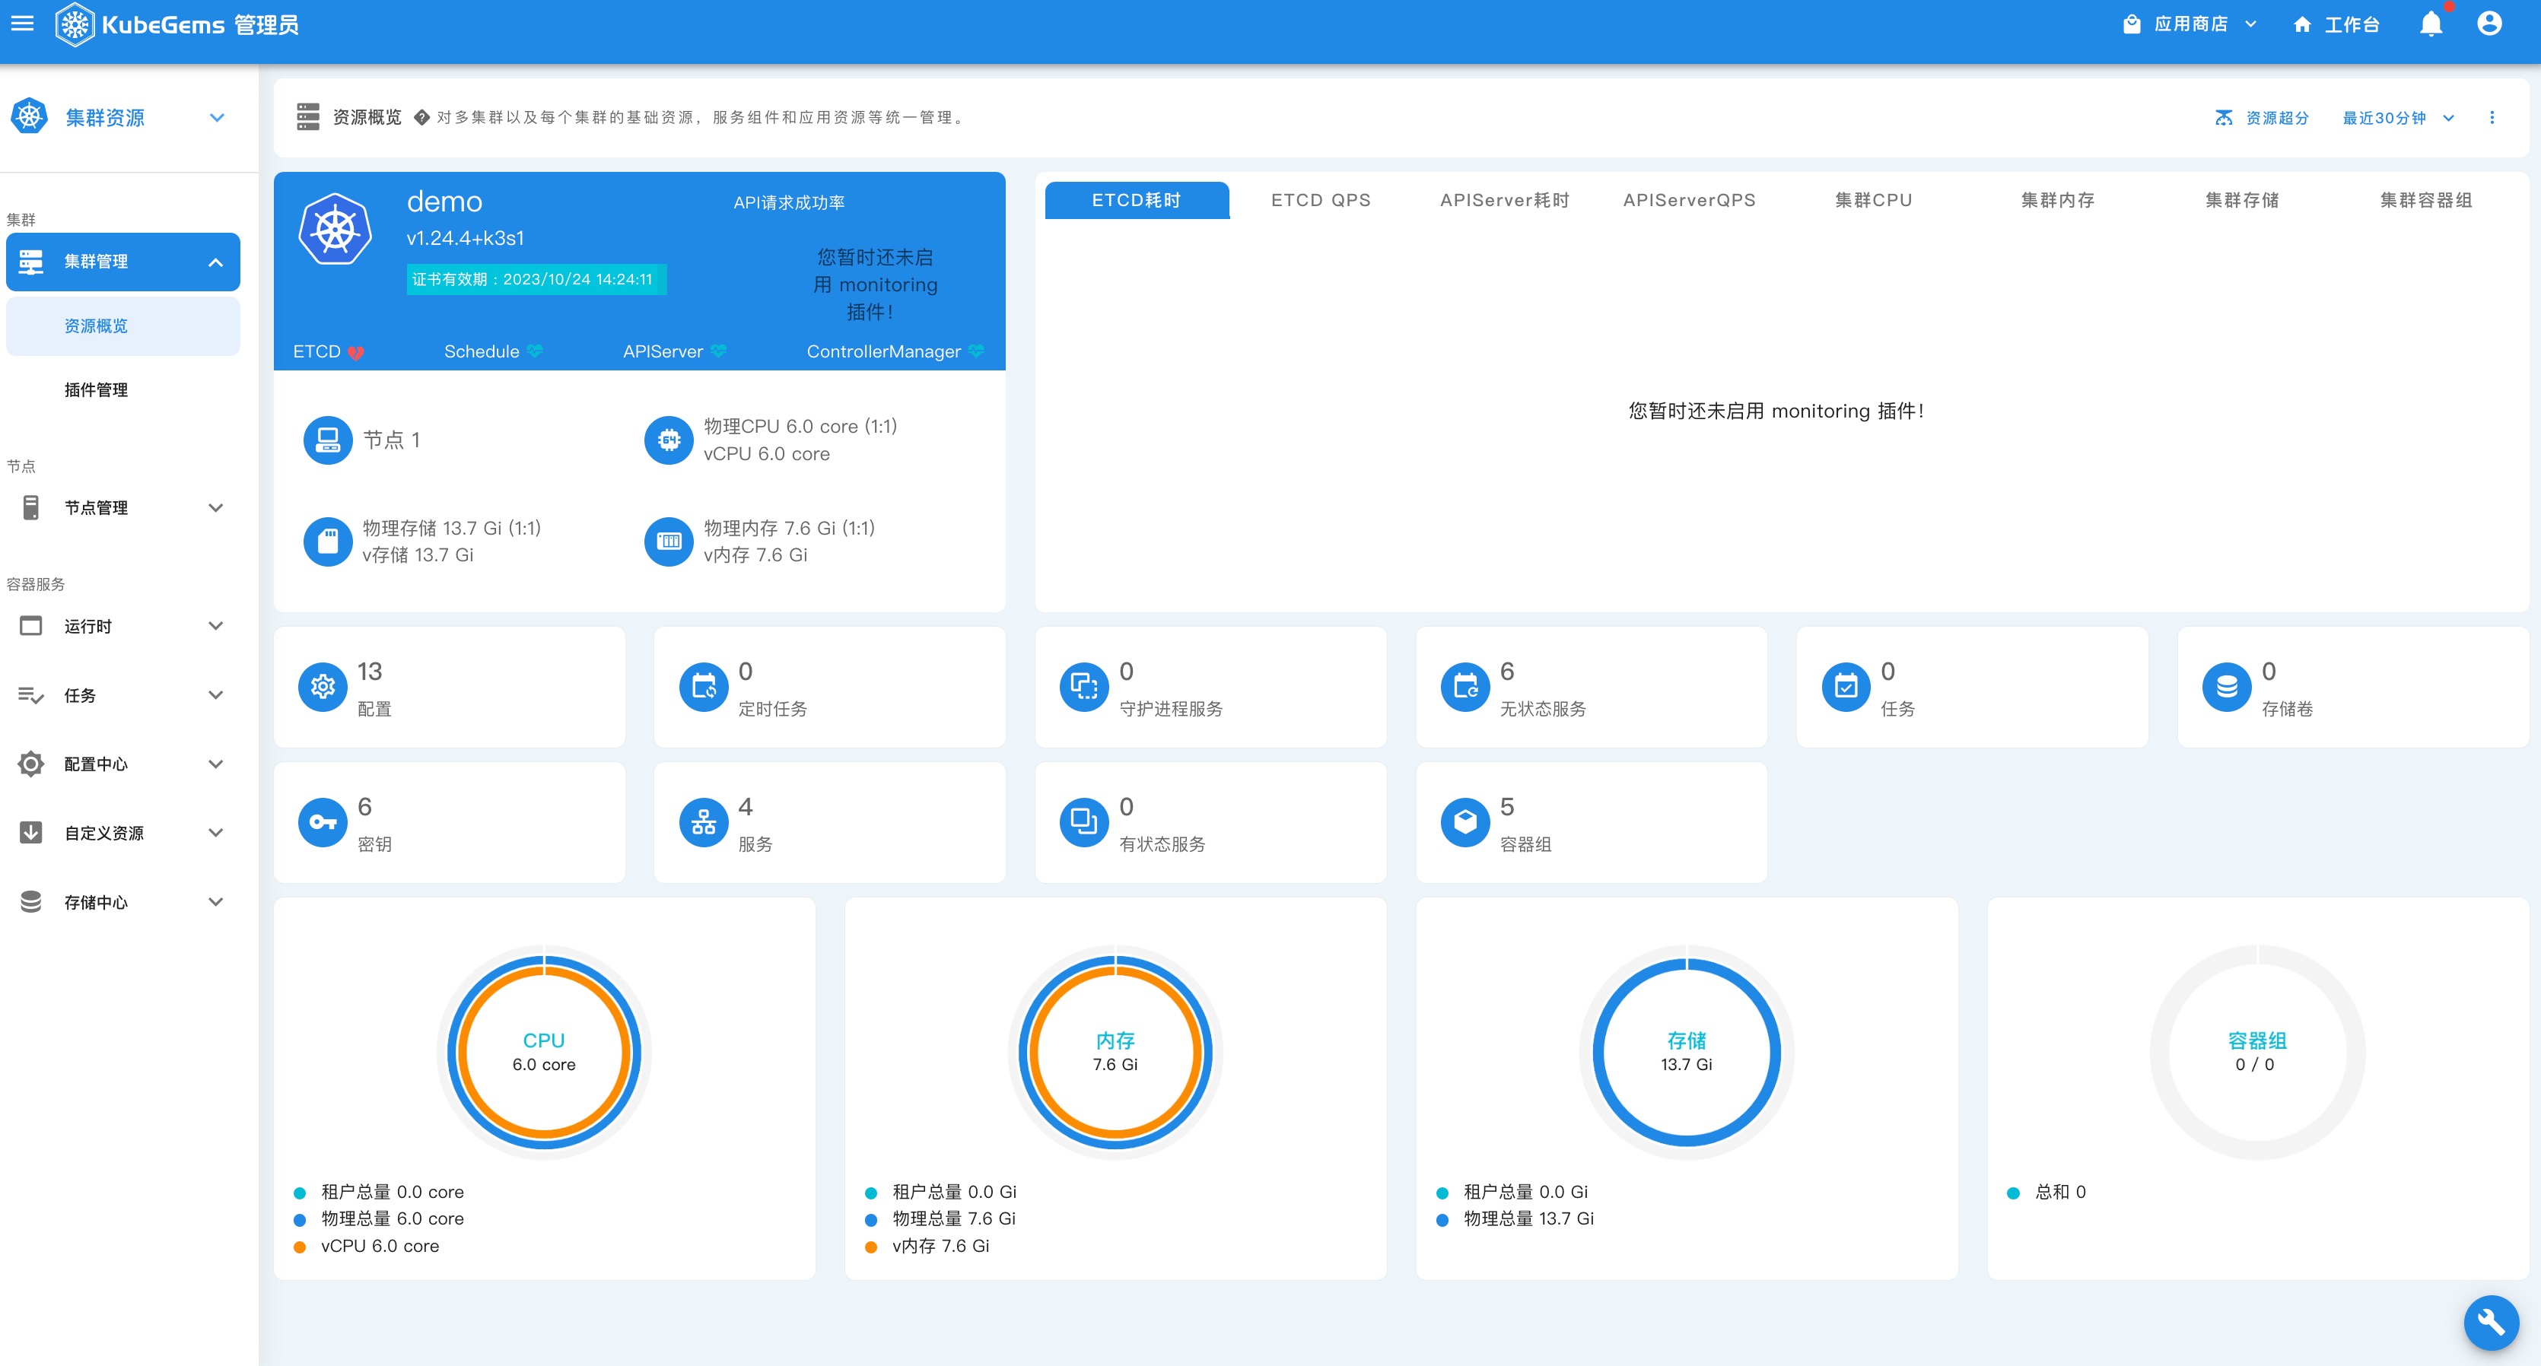Image resolution: width=2541 pixels, height=1366 pixels.
Task: Click the 守护进程服务 icon
Action: coord(1084,687)
